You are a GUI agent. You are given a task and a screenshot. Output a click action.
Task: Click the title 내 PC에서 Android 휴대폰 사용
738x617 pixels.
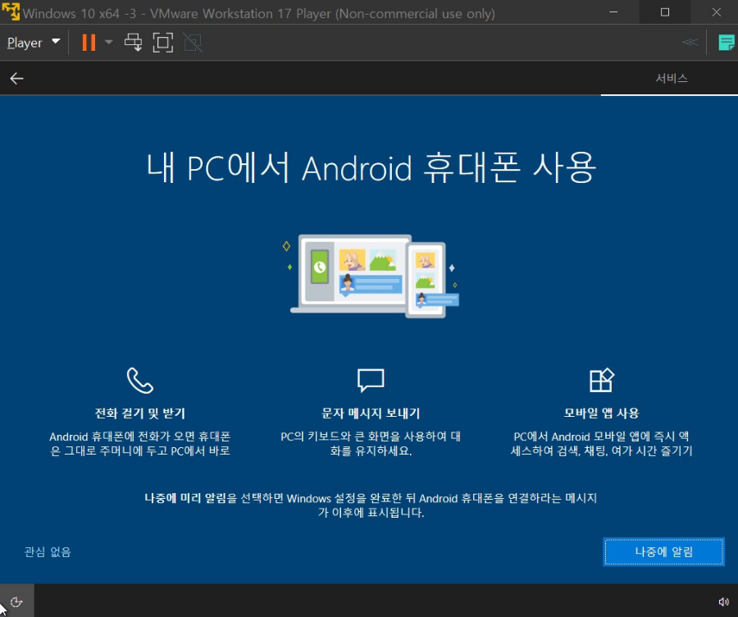[x=371, y=168]
